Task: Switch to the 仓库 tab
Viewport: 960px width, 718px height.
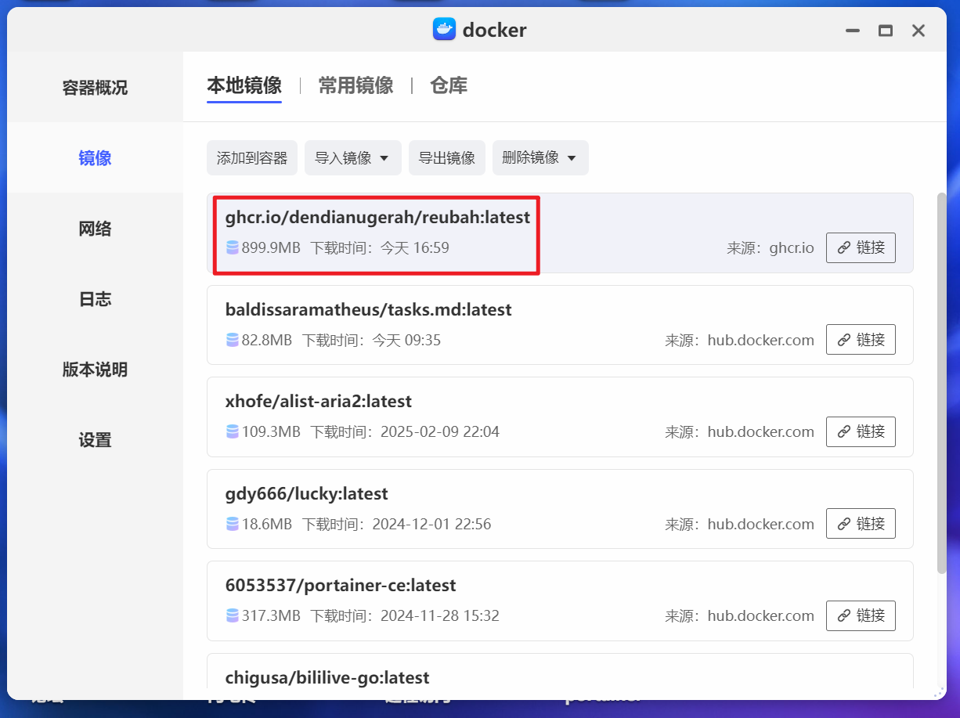Action: tap(448, 86)
